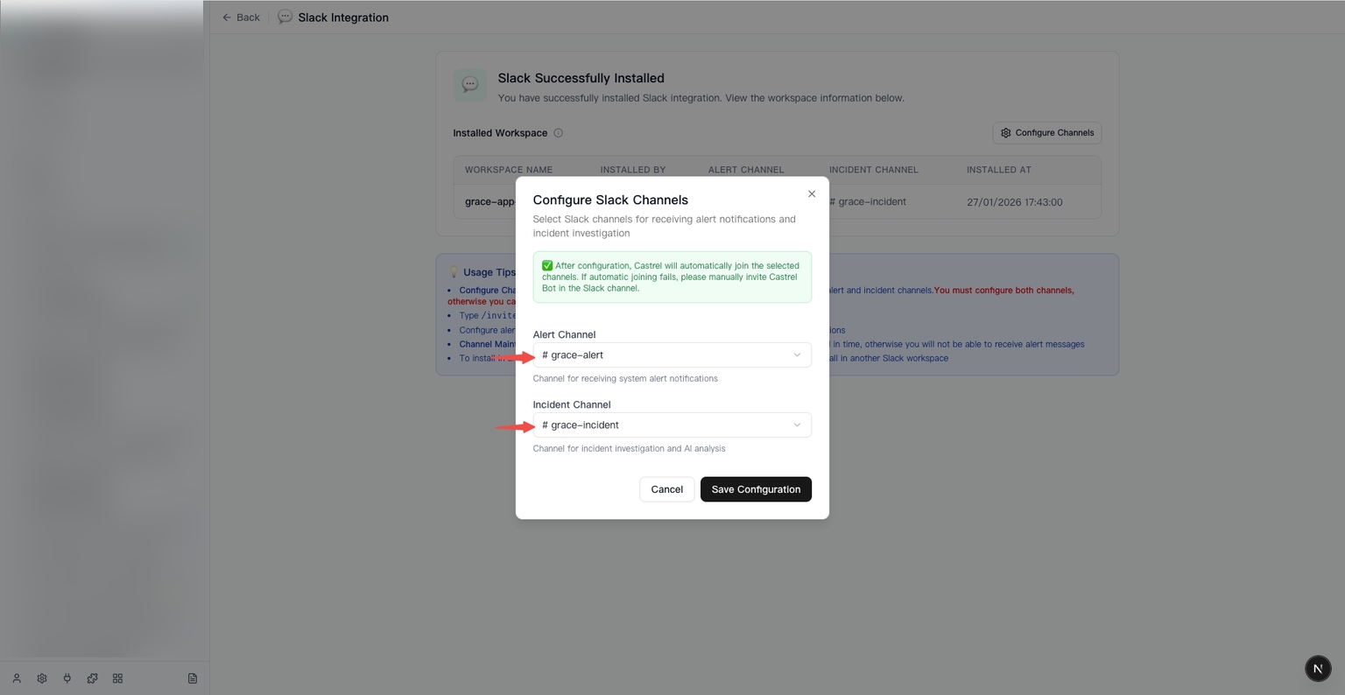Click the lightbulb icon next to Usage Tips
The image size is (1345, 695).
[x=453, y=271]
